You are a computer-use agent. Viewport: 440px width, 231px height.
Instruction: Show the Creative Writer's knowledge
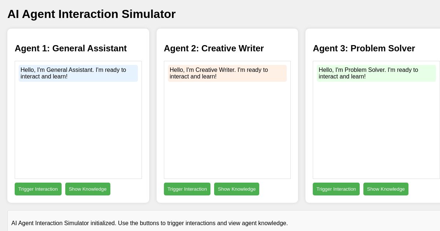(x=236, y=189)
